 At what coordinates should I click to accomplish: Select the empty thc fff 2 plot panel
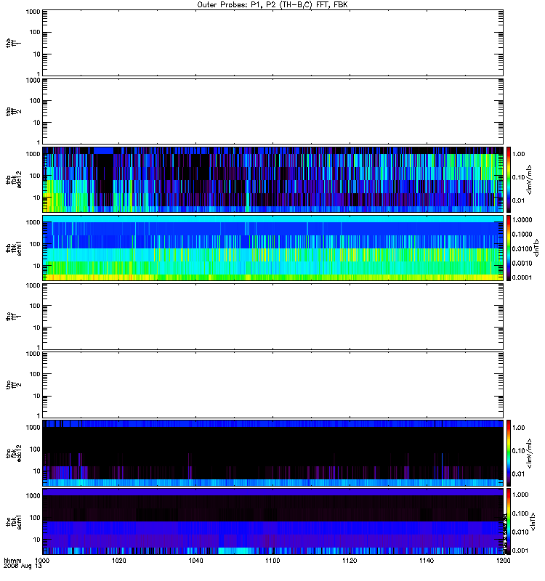click(273, 385)
